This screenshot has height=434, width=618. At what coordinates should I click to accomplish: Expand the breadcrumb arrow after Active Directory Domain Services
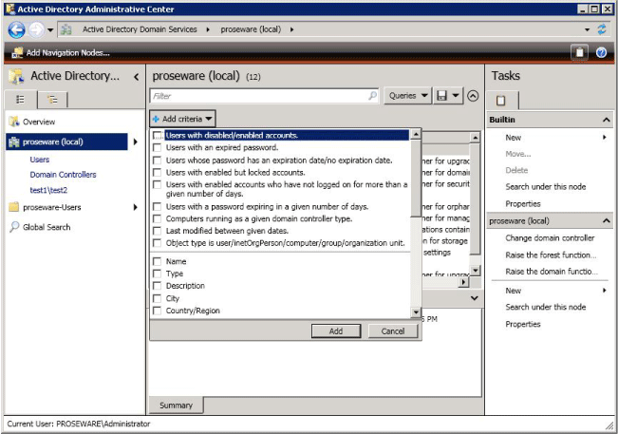208,29
